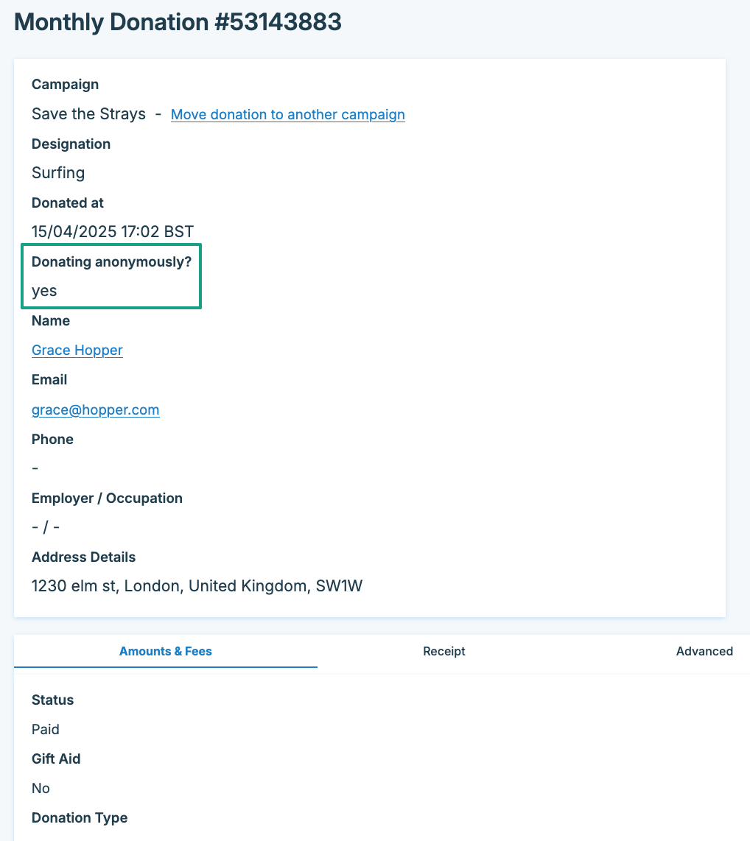750x841 pixels.
Task: Click the donation date 15/04/2025 17:02 BST
Action: 113,232
